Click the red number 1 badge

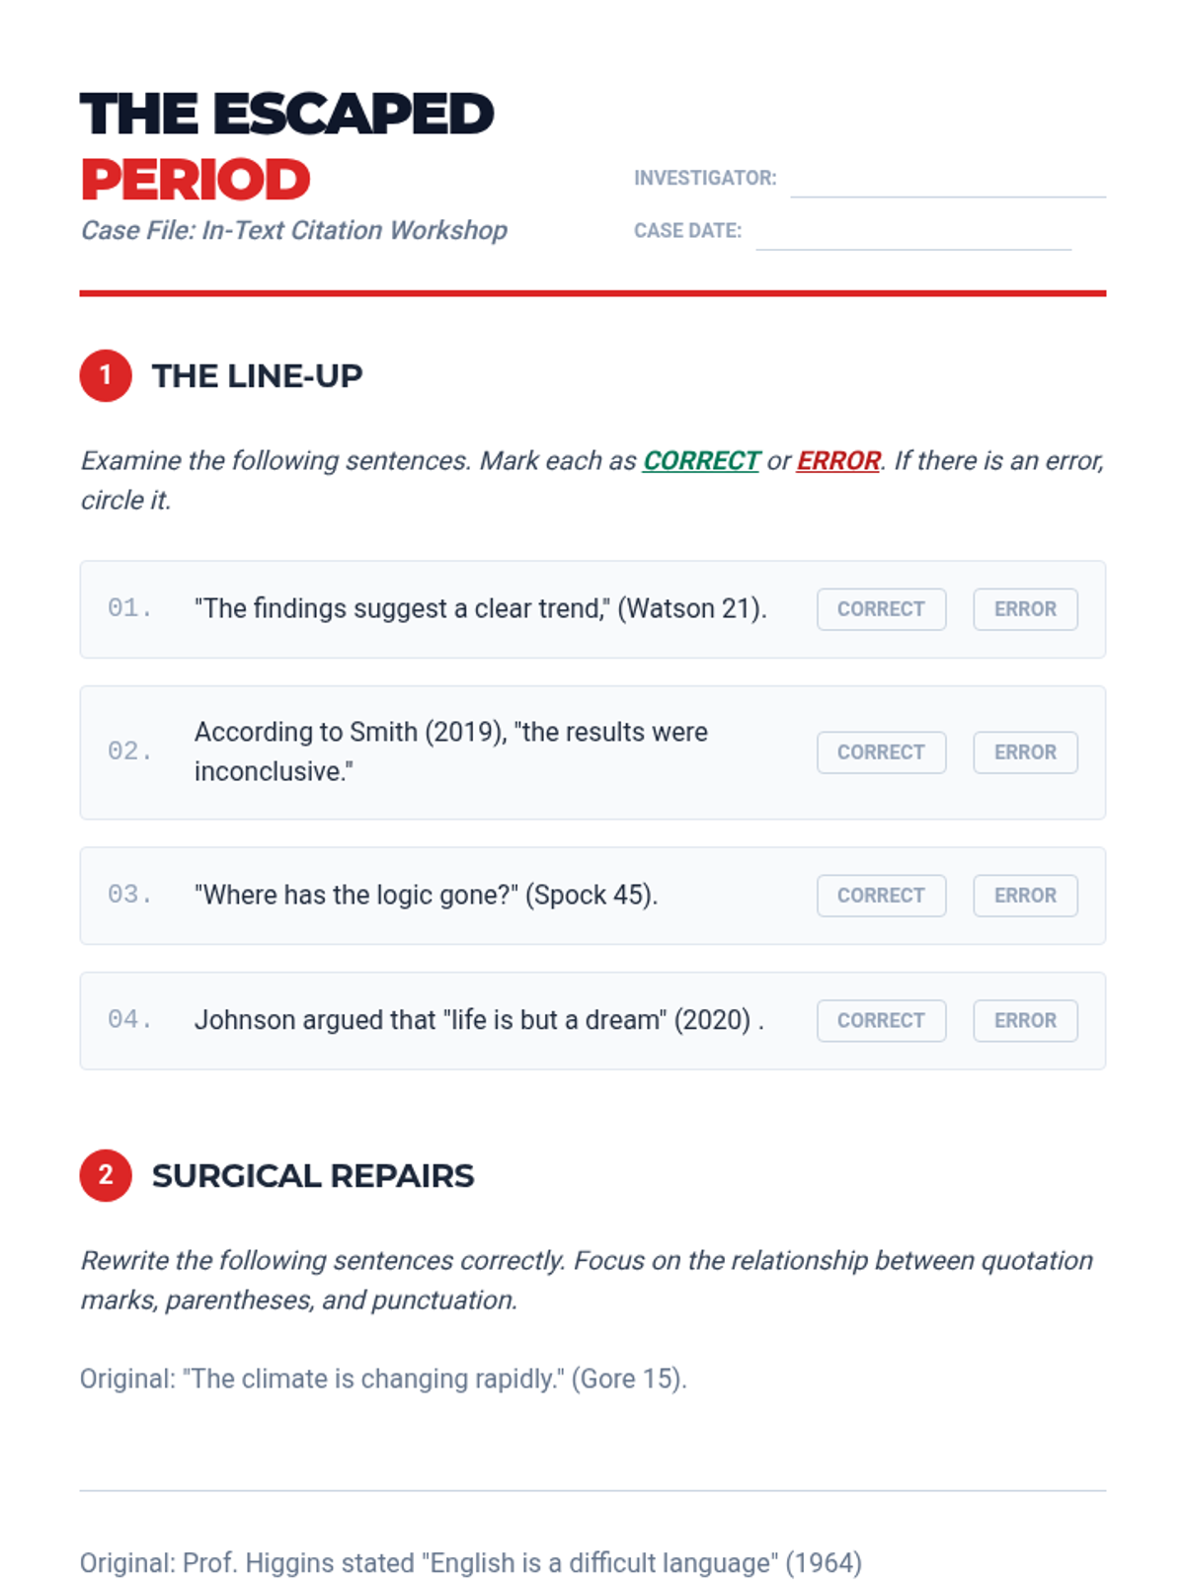(x=106, y=376)
